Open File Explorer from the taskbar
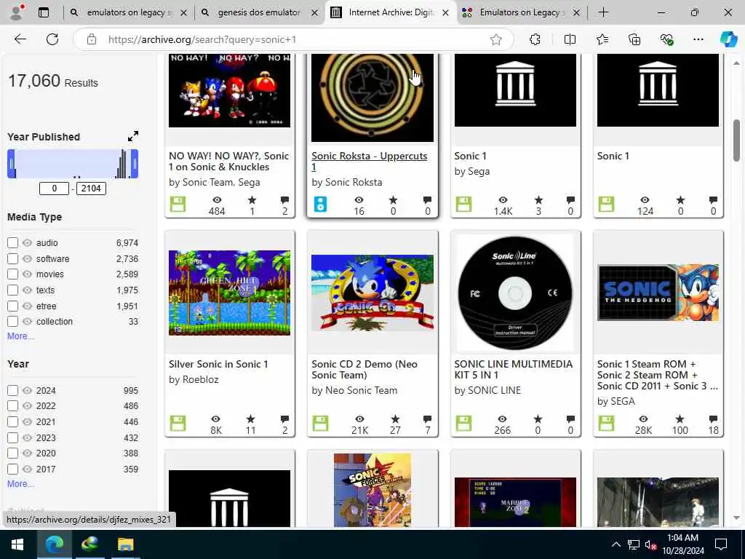The width and height of the screenshot is (745, 559). 126,544
